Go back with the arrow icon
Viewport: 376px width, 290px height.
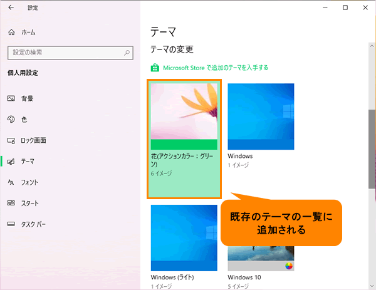click(11, 8)
